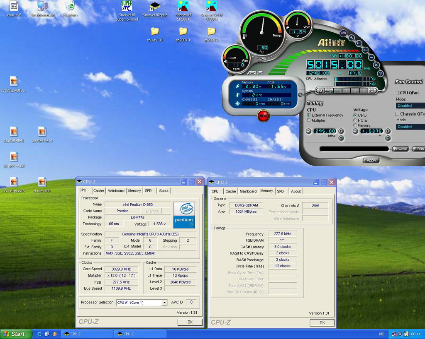425x339 pixels.
Task: Open Memory tab in left CPU-Z window
Action: pyautogui.click(x=134, y=190)
